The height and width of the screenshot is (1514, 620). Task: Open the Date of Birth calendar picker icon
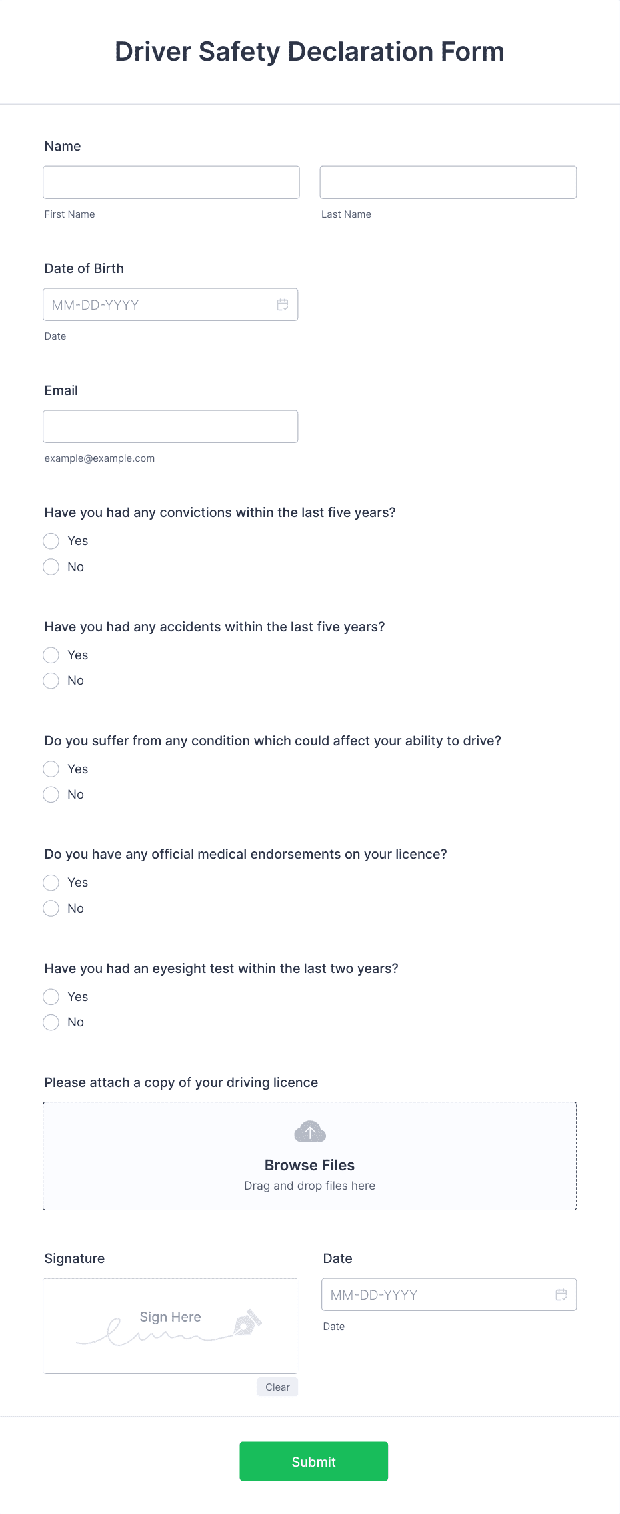tap(282, 304)
